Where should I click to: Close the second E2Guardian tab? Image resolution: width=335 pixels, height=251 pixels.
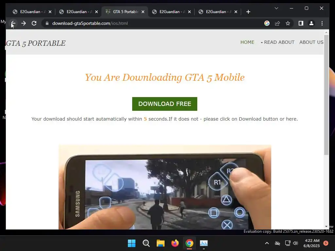point(97,12)
